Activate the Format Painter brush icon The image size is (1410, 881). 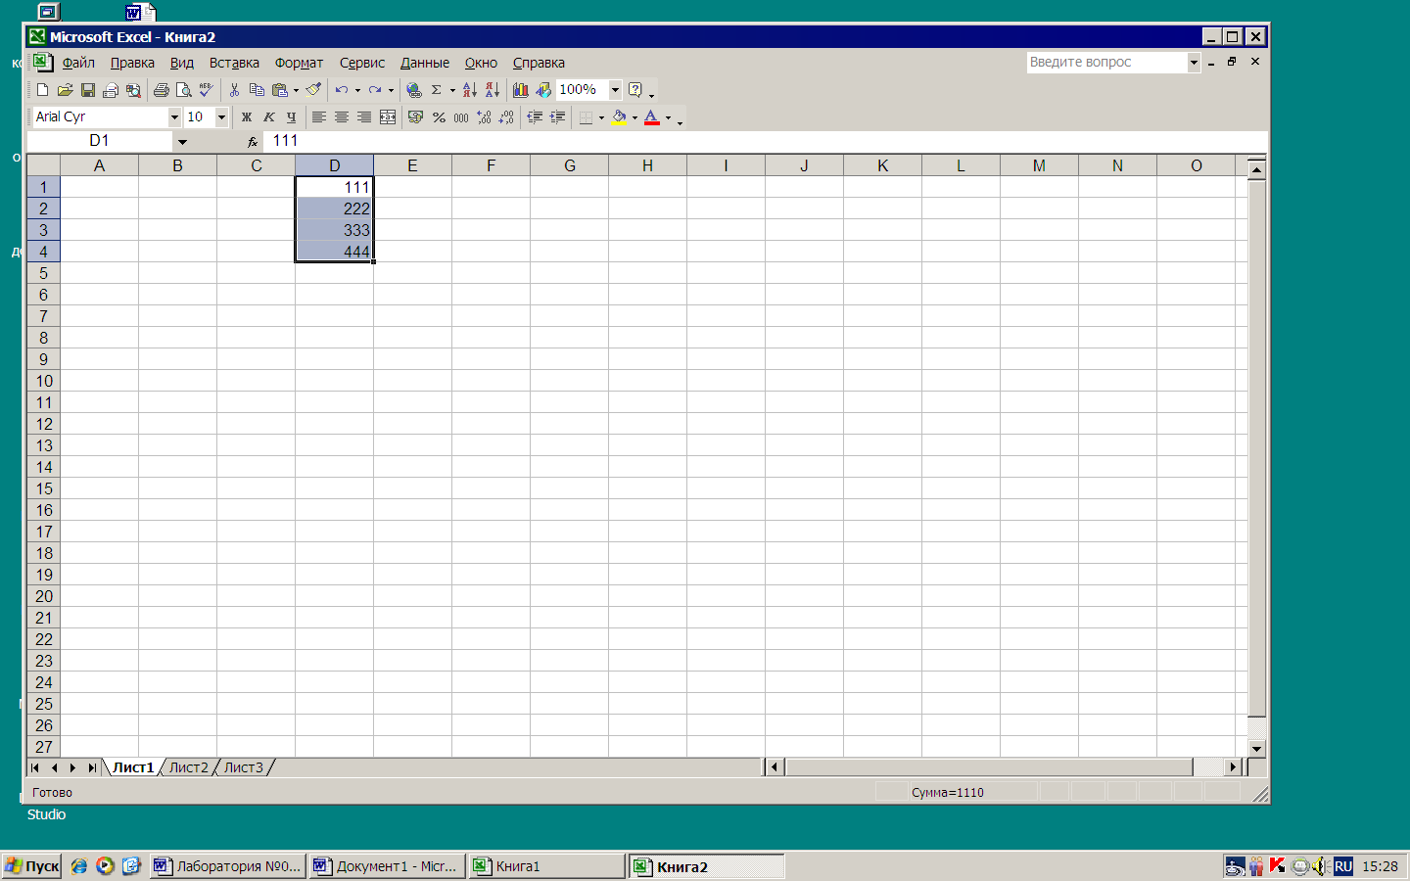[x=313, y=90]
